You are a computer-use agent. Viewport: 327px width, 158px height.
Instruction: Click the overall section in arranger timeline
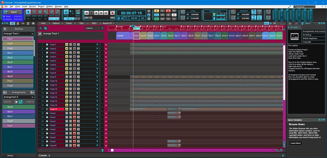click(123, 36)
